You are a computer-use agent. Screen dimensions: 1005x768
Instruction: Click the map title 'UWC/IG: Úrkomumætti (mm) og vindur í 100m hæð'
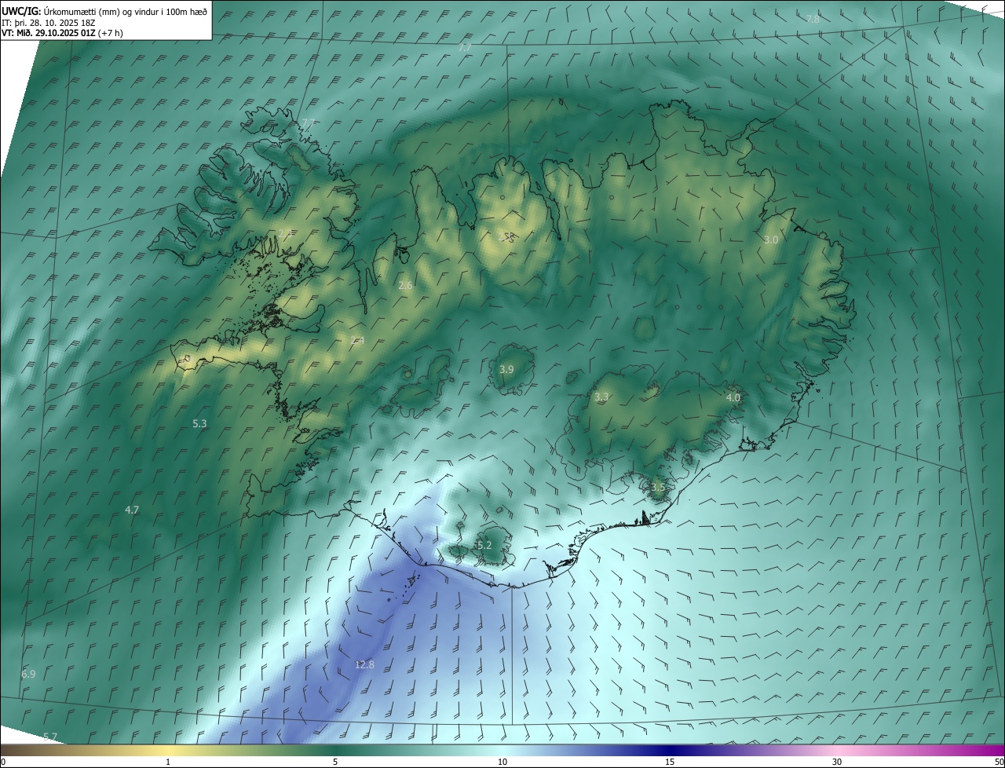pos(104,11)
